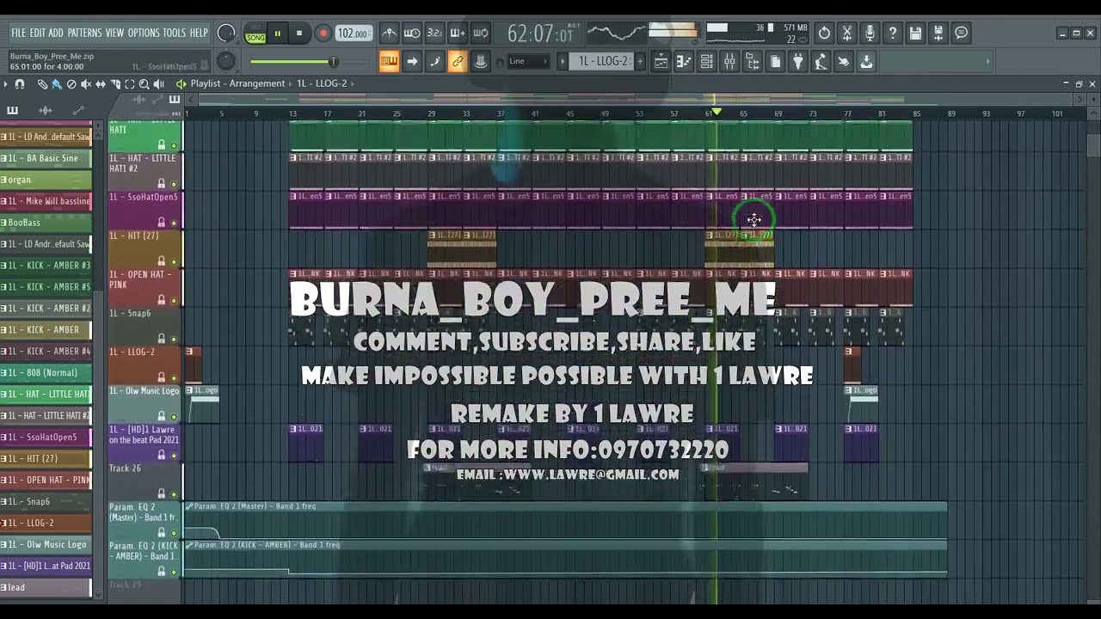Open Playlist - Arrangement breadcrumb menu
The width and height of the screenshot is (1101, 619).
pyautogui.click(x=237, y=83)
